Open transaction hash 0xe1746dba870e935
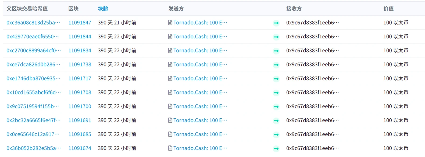 coord(33,78)
